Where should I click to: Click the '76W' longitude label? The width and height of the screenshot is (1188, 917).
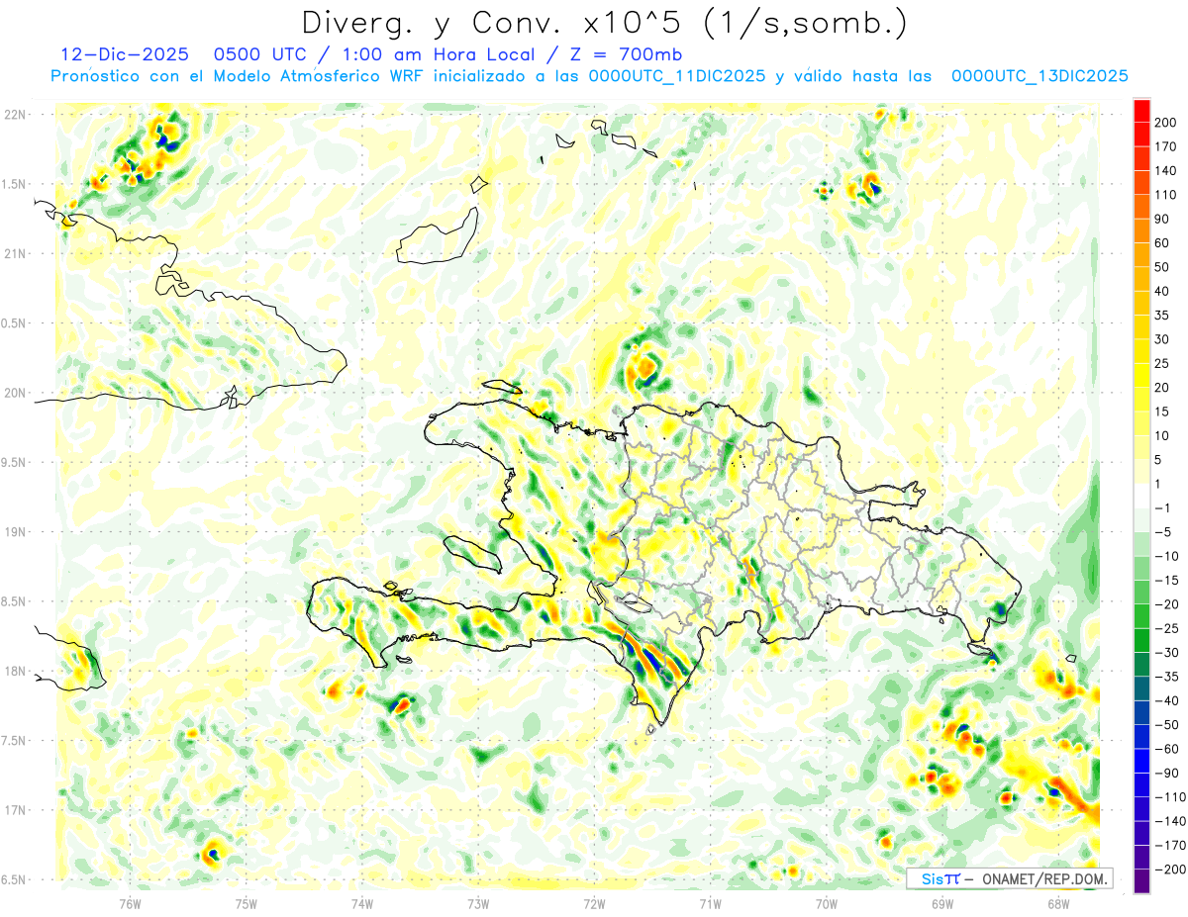130,903
